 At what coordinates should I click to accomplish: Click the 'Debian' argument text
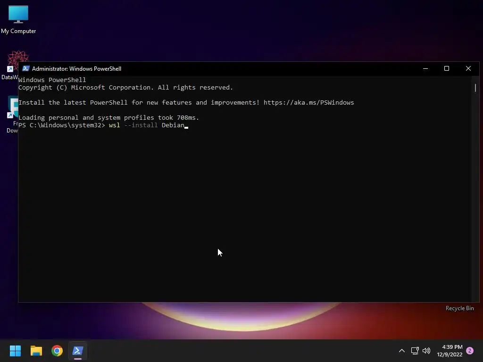click(x=173, y=125)
